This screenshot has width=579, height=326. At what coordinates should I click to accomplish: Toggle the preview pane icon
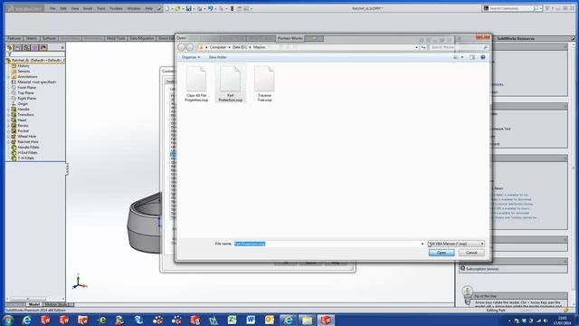click(x=472, y=57)
